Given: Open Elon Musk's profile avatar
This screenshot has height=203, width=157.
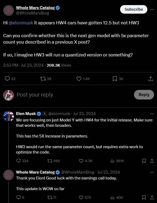Looking at the screenshot, I should [9, 116].
